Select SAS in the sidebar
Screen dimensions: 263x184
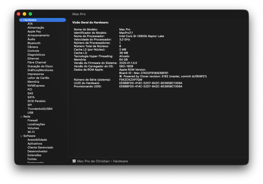point(30,93)
